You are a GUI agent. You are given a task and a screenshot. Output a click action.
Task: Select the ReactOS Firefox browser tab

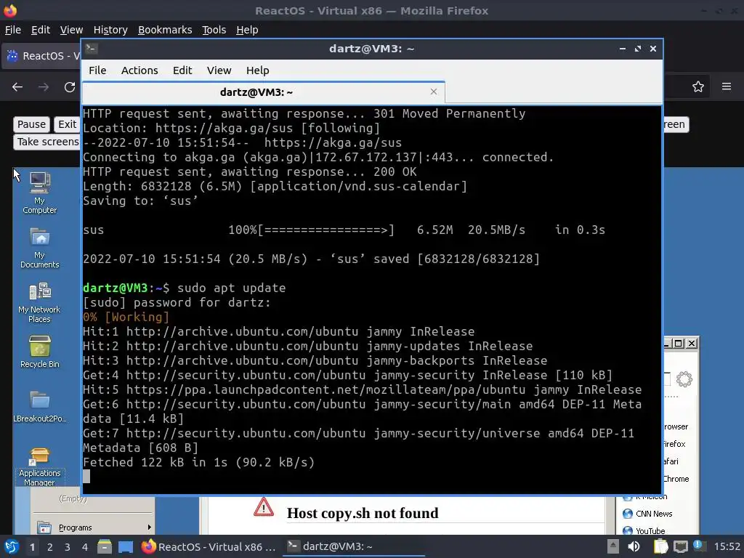point(41,55)
